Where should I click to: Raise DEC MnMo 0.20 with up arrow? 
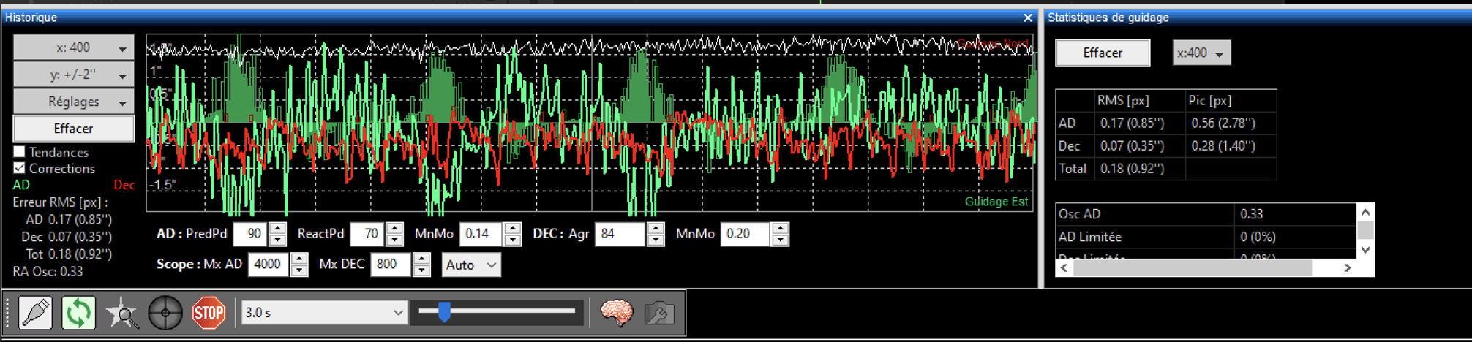[781, 229]
